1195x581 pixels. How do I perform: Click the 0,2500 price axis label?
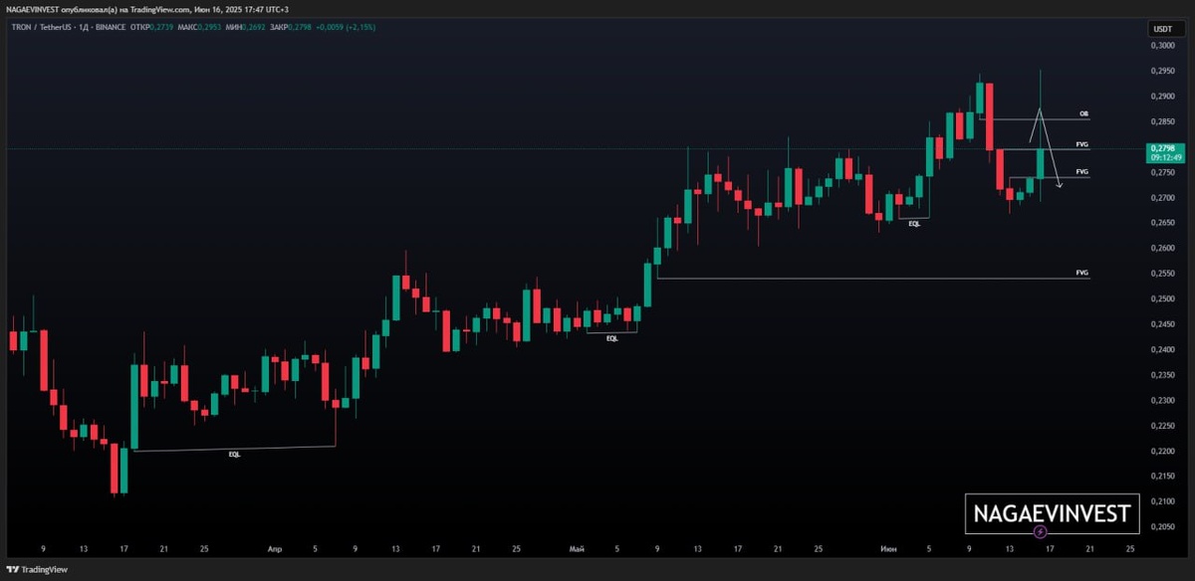click(1161, 299)
